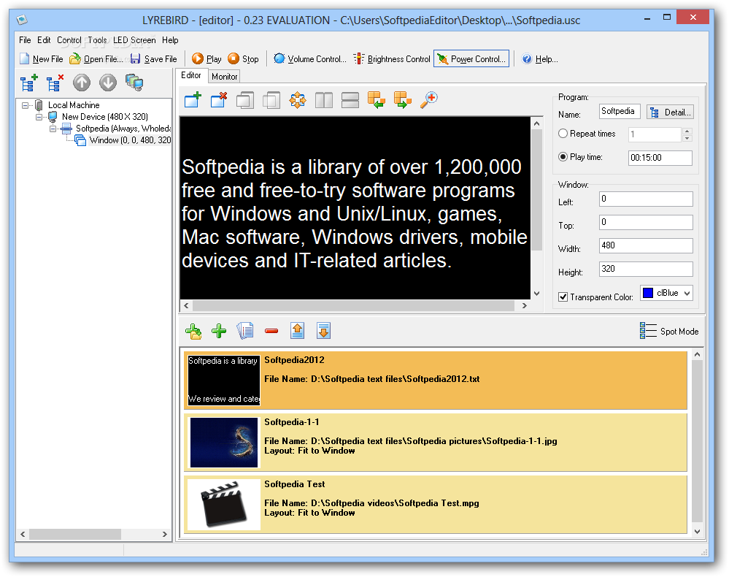
Task: Click the bring window to front icon
Action: point(245,99)
